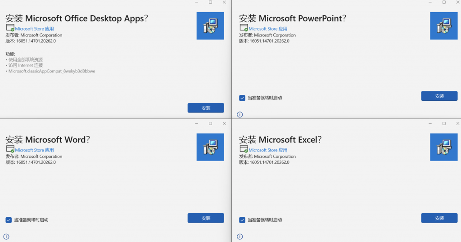
Task: Click the 版本 line in the Excel window
Action: pyautogui.click(x=264, y=162)
